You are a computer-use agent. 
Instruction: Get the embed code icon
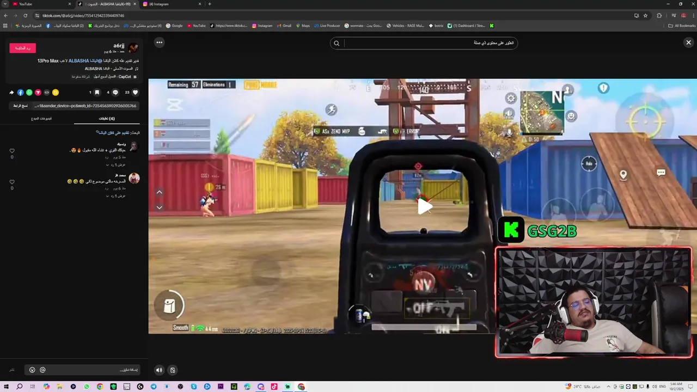coord(47,93)
